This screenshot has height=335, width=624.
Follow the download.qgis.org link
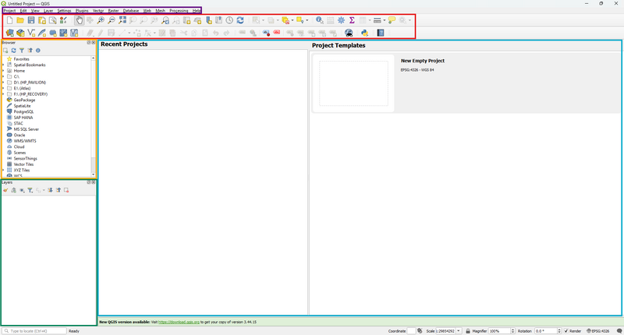click(179, 322)
